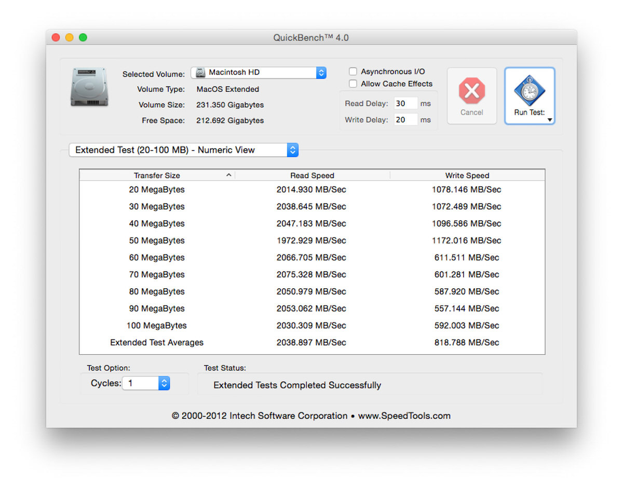
Task: Click read speed 2030.309 MB/Sec
Action: point(311,326)
